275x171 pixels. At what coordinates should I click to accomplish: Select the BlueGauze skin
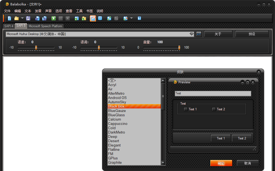pyautogui.click(x=134, y=111)
